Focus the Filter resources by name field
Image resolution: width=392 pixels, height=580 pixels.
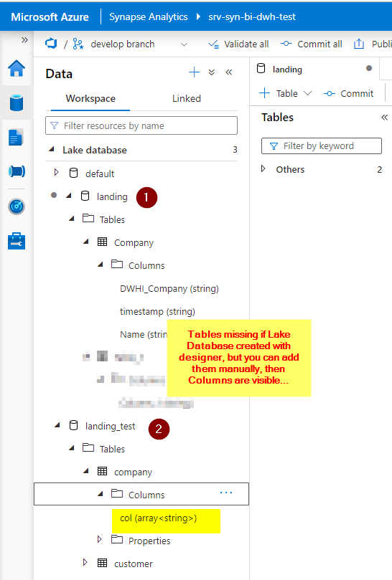pos(141,125)
